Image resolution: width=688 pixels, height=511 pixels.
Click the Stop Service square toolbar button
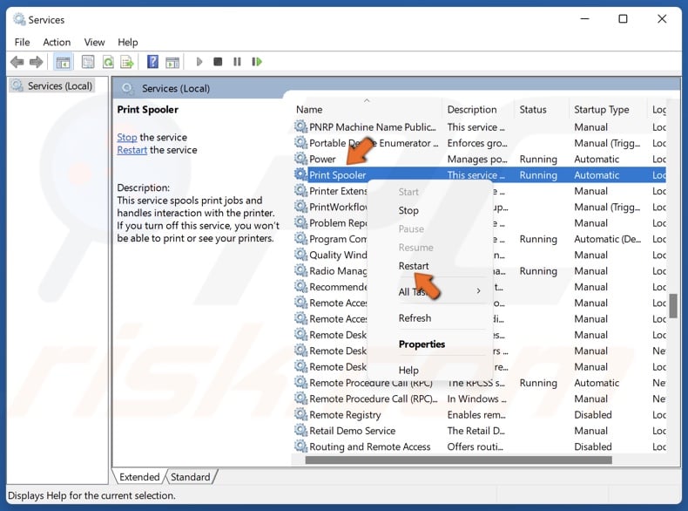218,62
